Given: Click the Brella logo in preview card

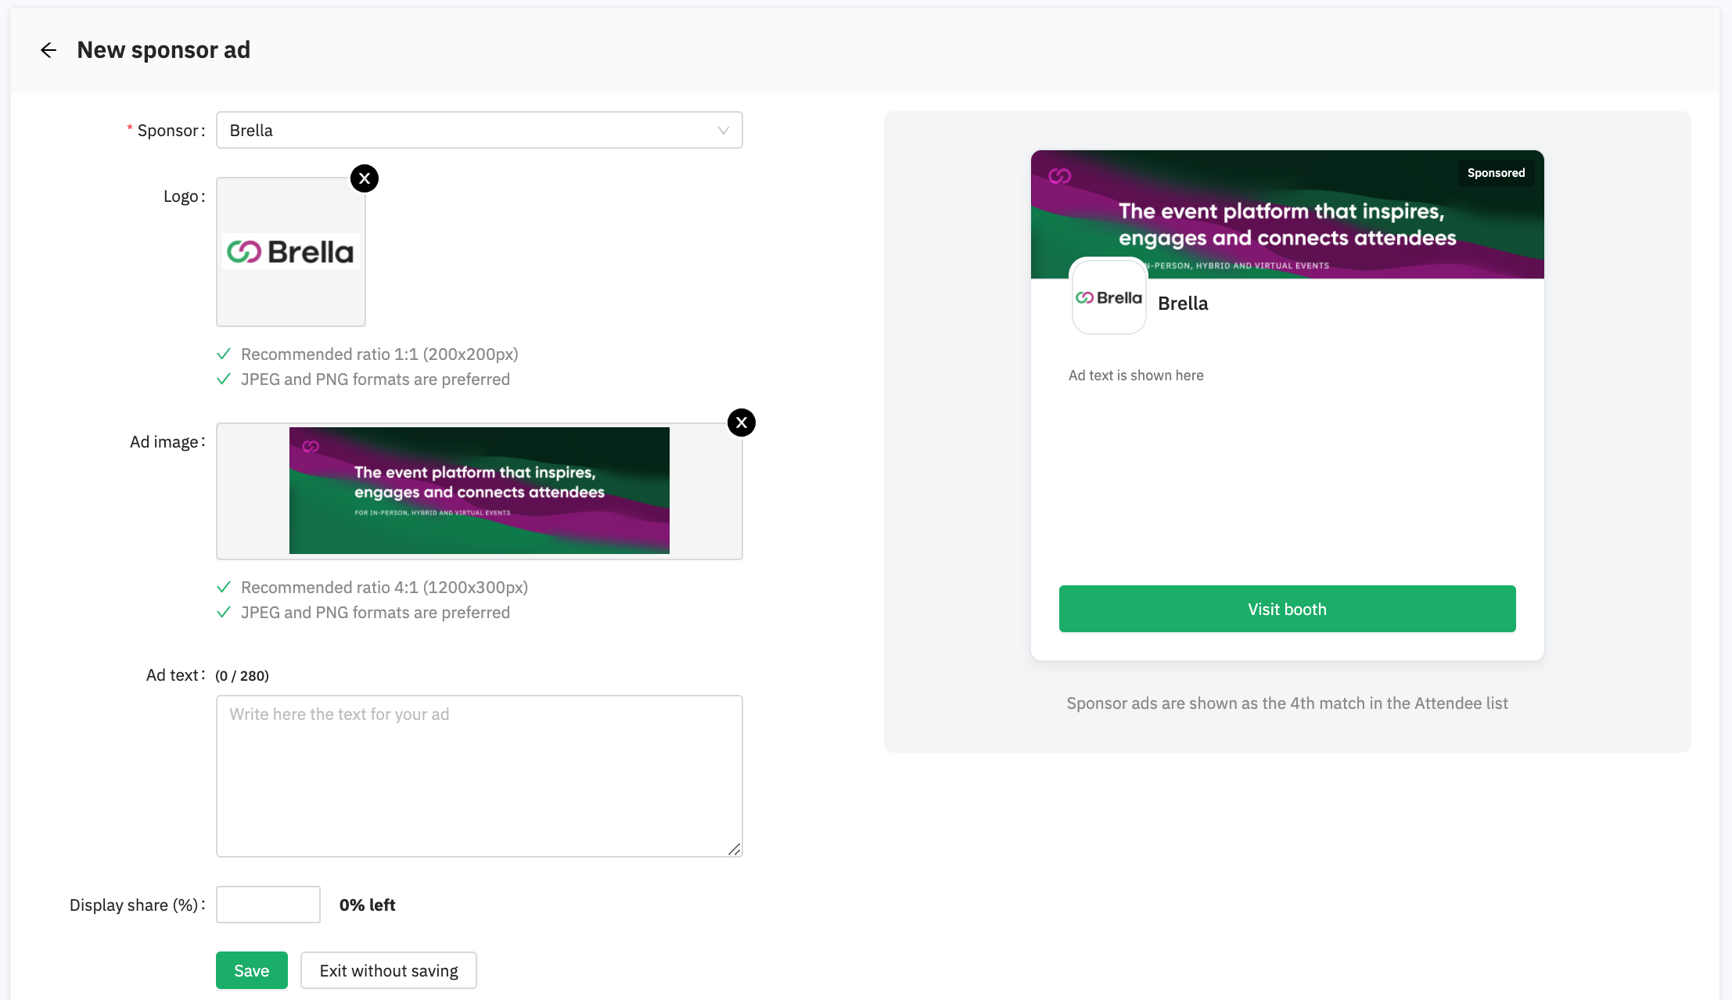Looking at the screenshot, I should coord(1109,297).
